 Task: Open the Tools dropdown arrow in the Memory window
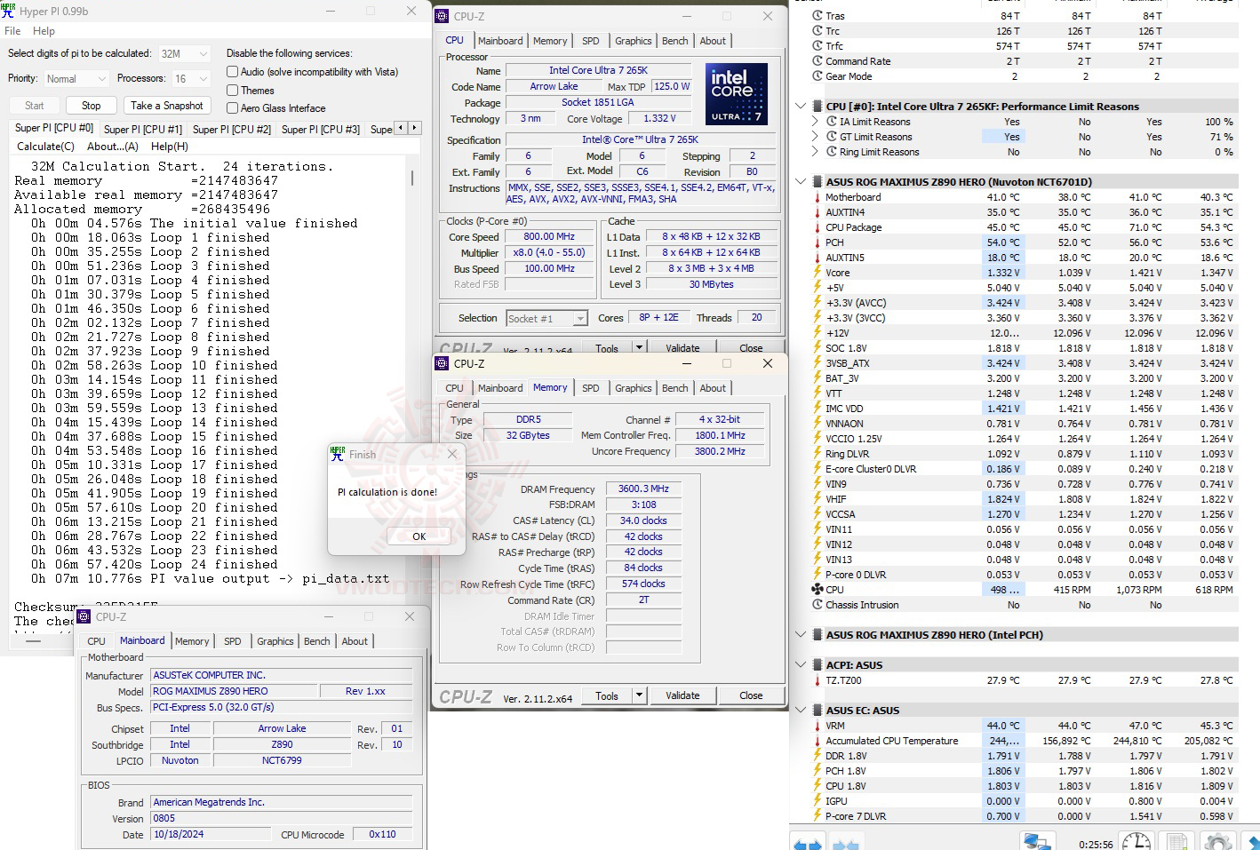click(639, 696)
